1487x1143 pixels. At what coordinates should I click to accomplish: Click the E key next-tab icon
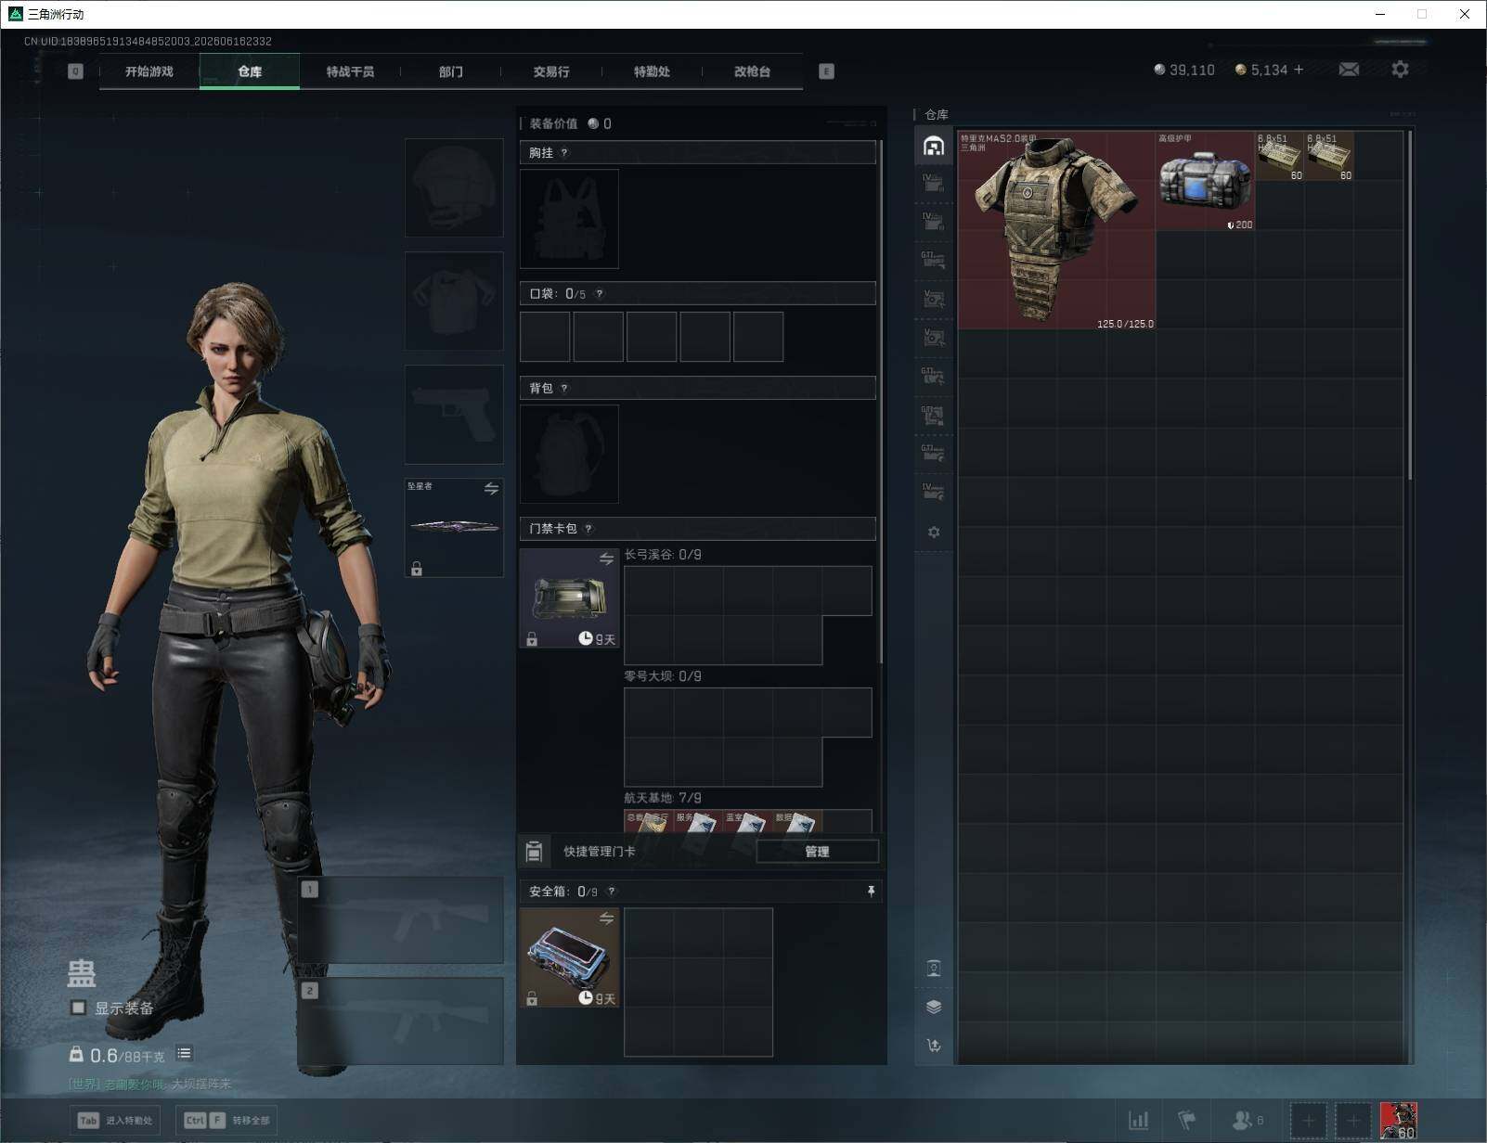826,71
